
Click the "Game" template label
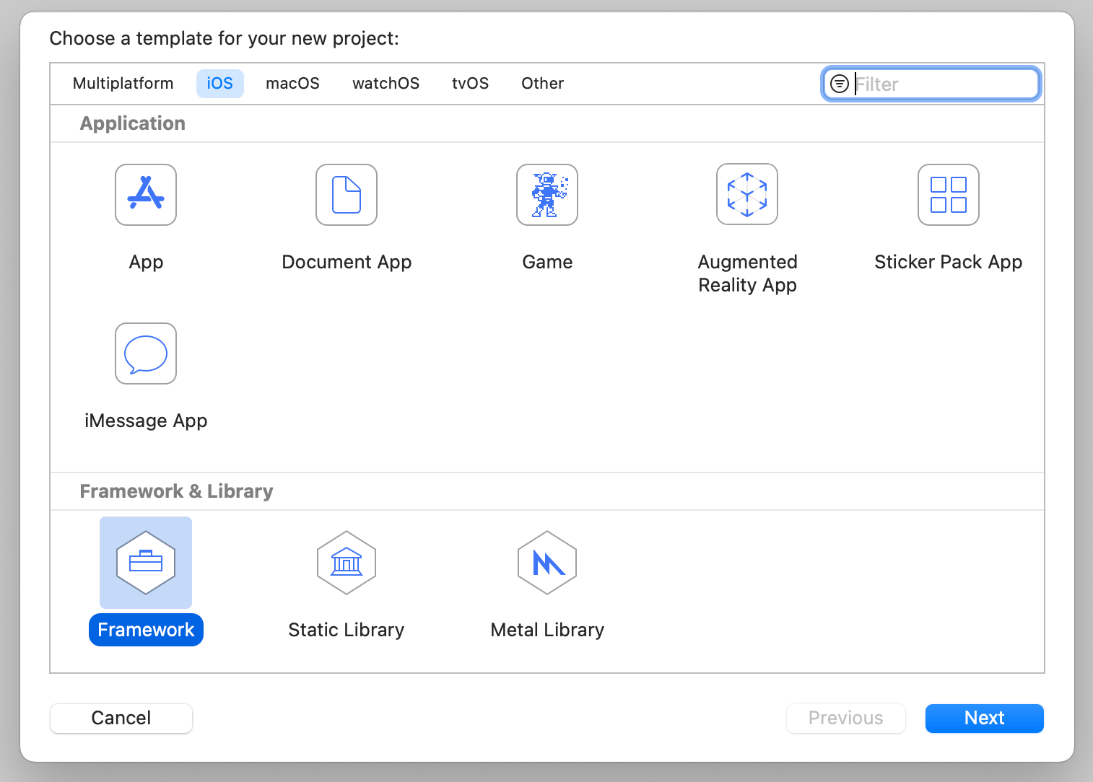(x=547, y=262)
